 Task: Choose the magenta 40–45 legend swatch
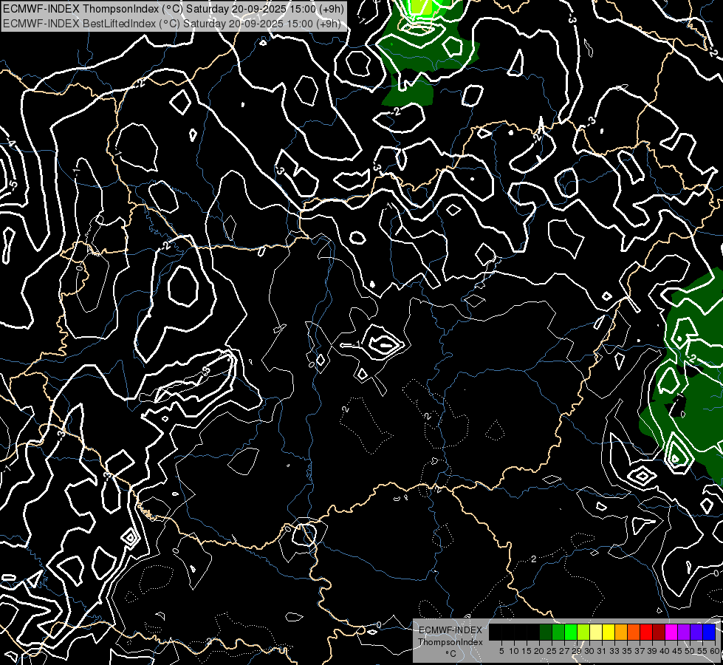pyautogui.click(x=671, y=632)
